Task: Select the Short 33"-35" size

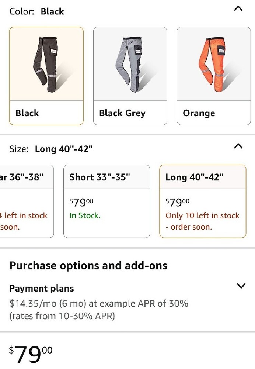Action: pos(107,201)
